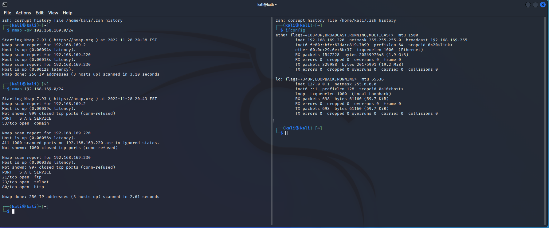Click the '21/tcp open ftp' line
The height and width of the screenshot is (228, 549).
(22, 177)
